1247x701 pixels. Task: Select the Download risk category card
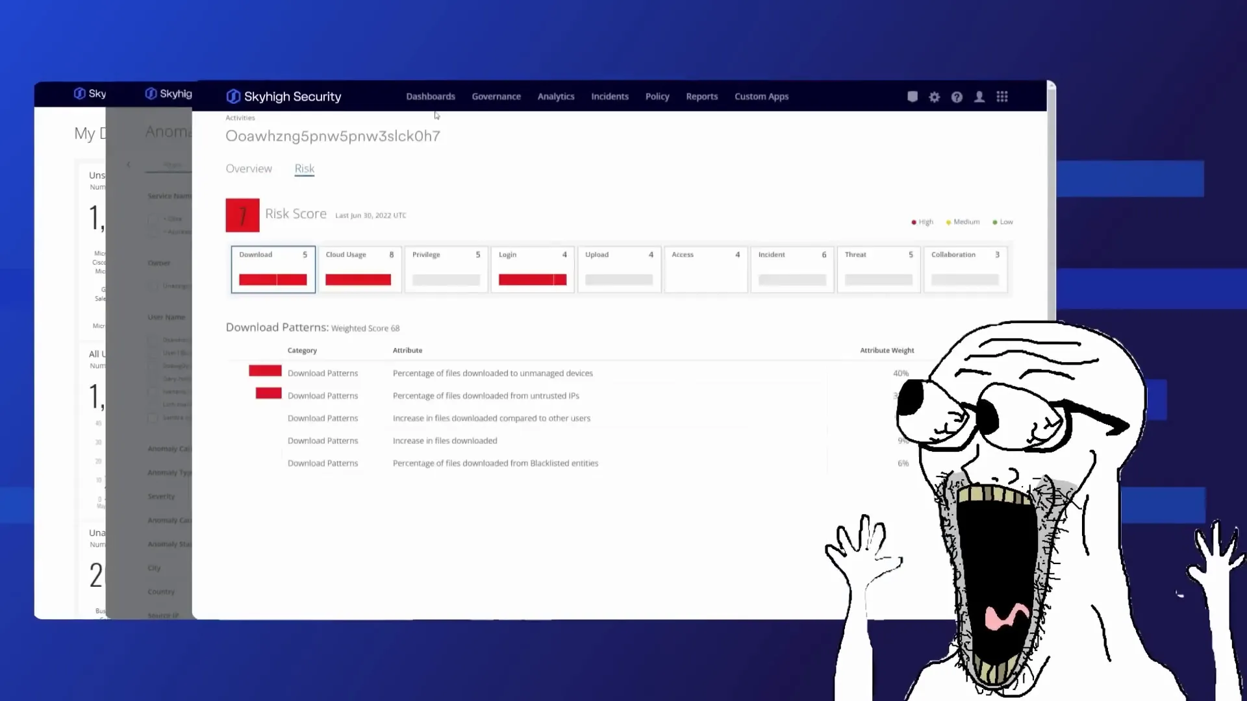273,269
